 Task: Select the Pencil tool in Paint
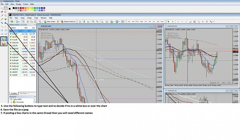pyautogui.click(x=2, y=19)
